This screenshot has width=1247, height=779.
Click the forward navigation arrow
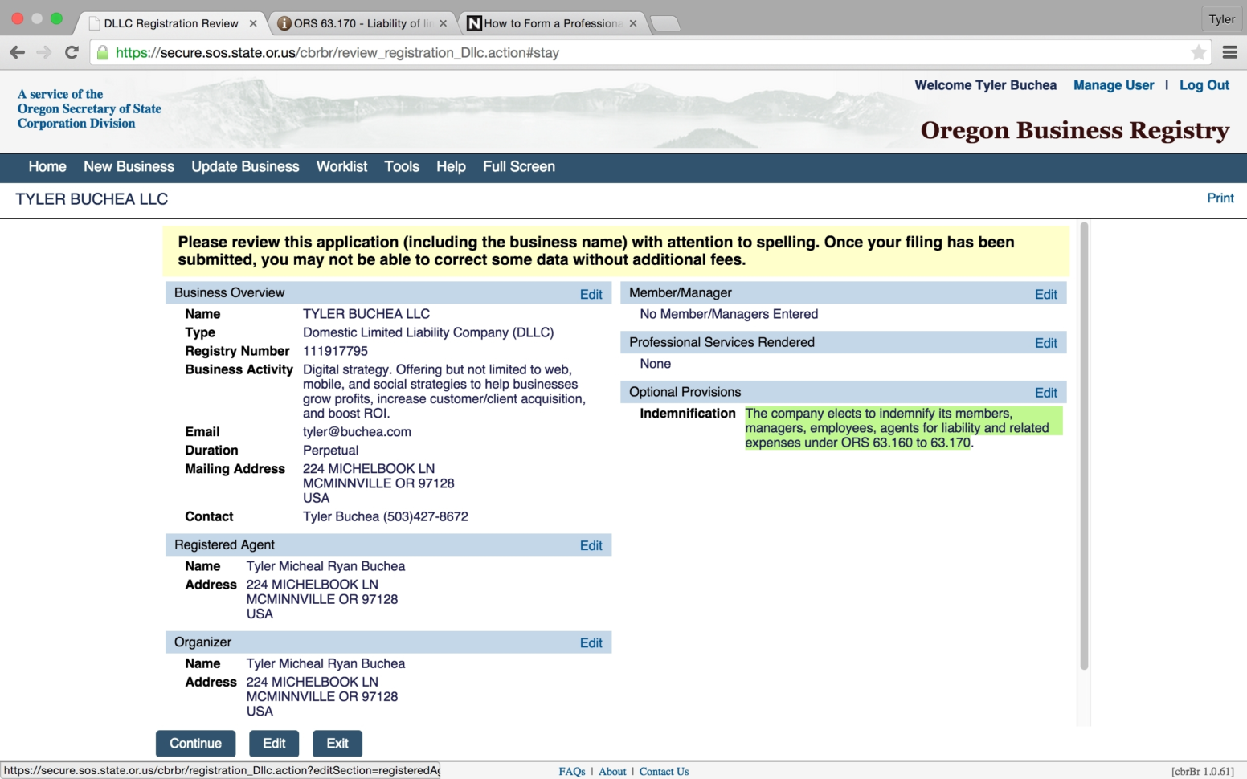tap(43, 52)
